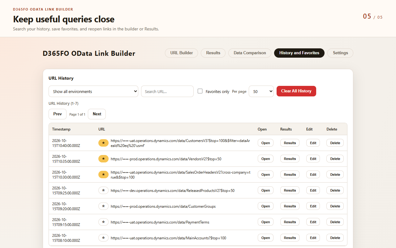The width and height of the screenshot is (396, 248).
Task: Open the CustomerGroups URL
Action: pyautogui.click(x=265, y=206)
